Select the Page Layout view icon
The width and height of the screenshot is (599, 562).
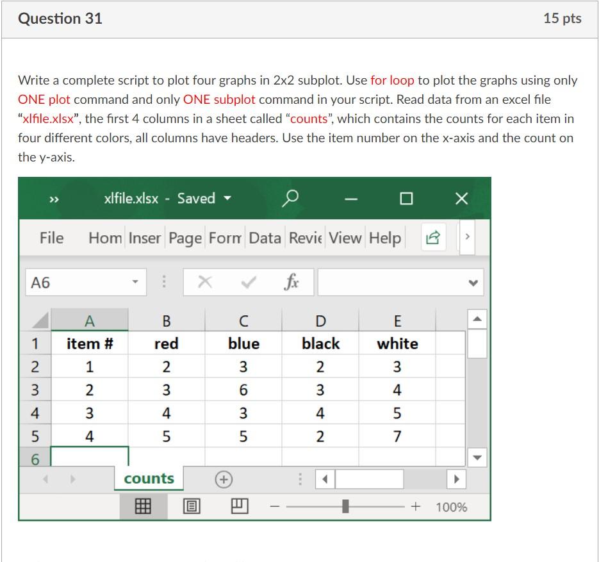click(190, 506)
